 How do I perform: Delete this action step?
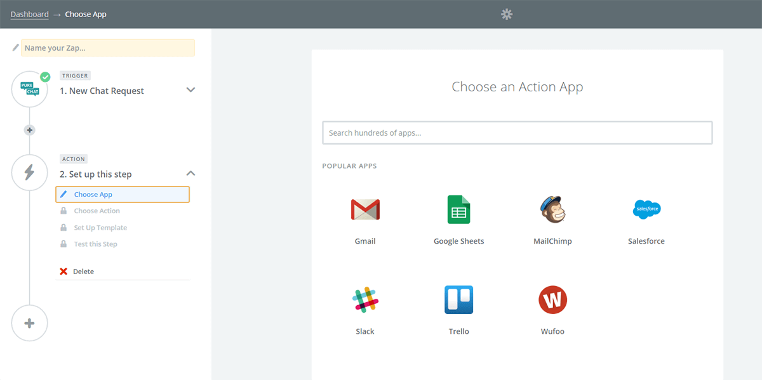[x=77, y=272]
